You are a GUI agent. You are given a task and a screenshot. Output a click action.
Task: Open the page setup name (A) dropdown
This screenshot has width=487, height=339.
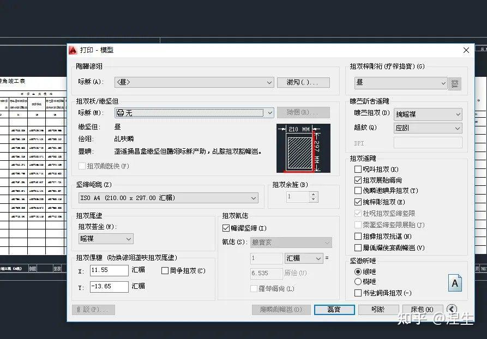(194, 82)
